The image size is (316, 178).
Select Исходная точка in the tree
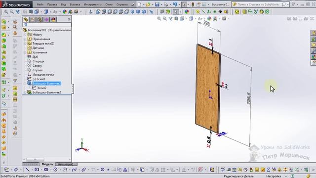pyautogui.click(x=43, y=75)
